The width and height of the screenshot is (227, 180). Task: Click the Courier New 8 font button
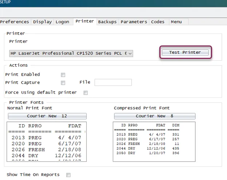point(155,116)
